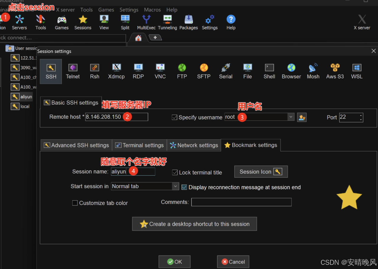This screenshot has height=269, width=378.
Task: Launch the MultiExec mode icon
Action: (x=146, y=23)
